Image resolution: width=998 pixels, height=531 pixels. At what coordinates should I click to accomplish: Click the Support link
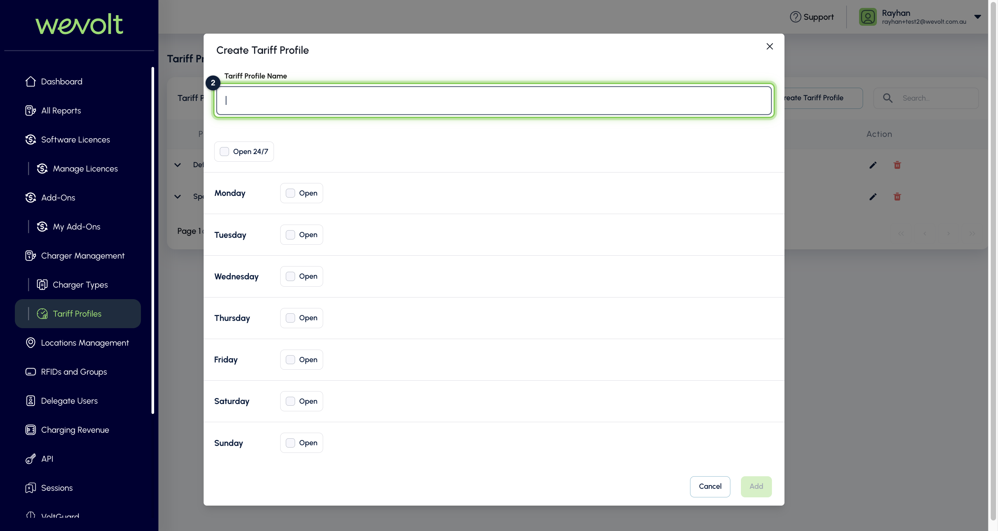812,17
